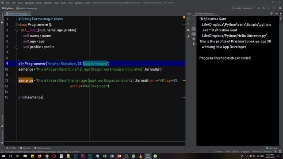Screen dimensions: 283x159
Task: Open the VCS menu
Action: (70, 3)
